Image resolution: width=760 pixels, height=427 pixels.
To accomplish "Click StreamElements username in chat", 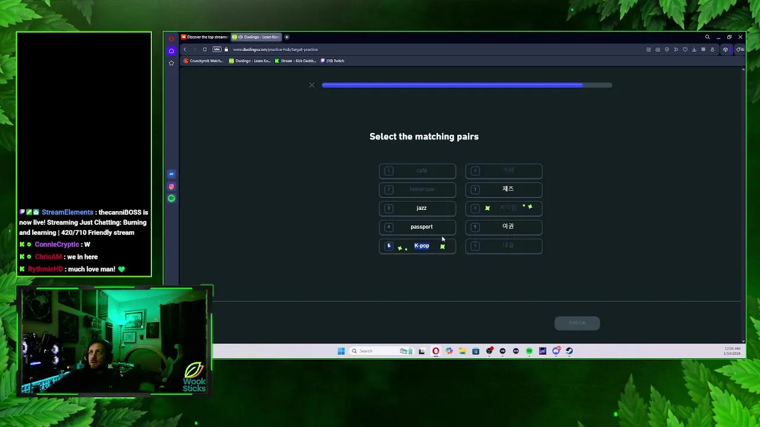I will [x=67, y=212].
